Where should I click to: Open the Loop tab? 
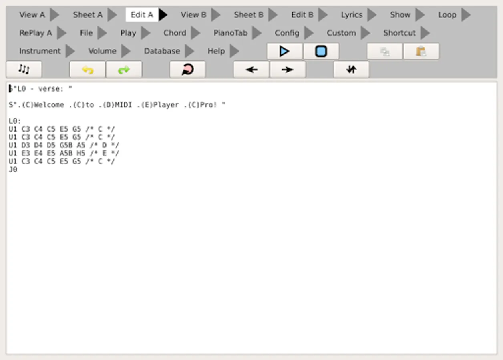(447, 15)
